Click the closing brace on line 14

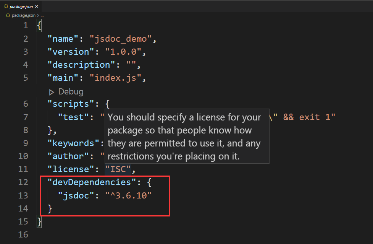(50, 208)
